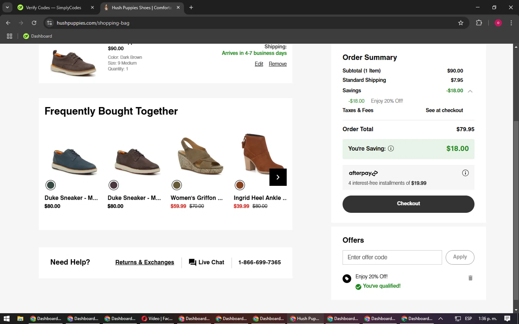Open File Explorer from the taskbar
The height and width of the screenshot is (324, 519).
(20, 318)
